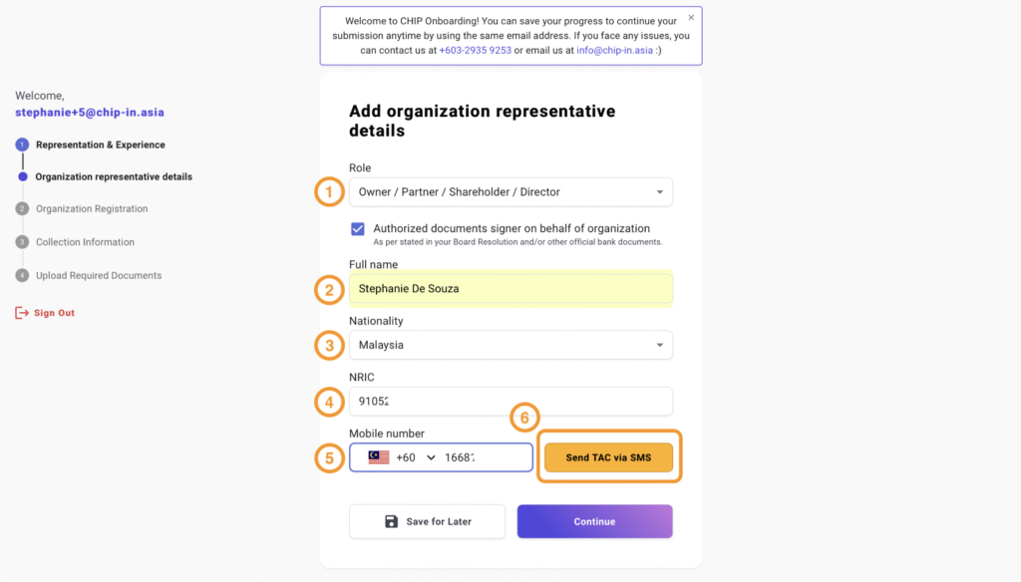
Task: Click step 2 circle icon in sidebar
Action: 22,209
